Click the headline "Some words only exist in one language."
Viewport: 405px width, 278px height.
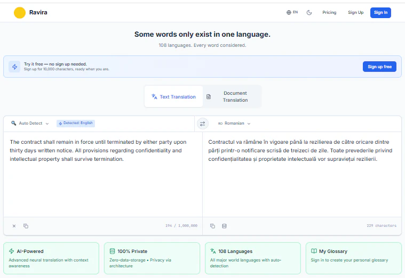[202, 34]
